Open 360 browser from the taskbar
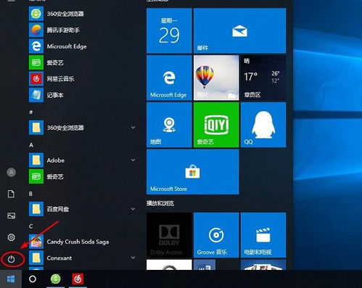Screen dimensions: 362x288 [x=56, y=279]
